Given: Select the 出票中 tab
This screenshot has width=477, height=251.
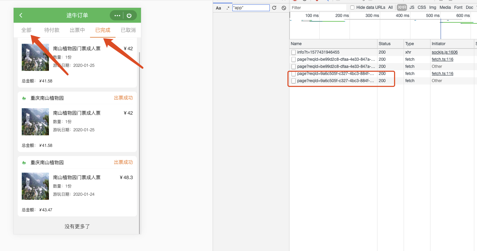Looking at the screenshot, I should tap(77, 30).
